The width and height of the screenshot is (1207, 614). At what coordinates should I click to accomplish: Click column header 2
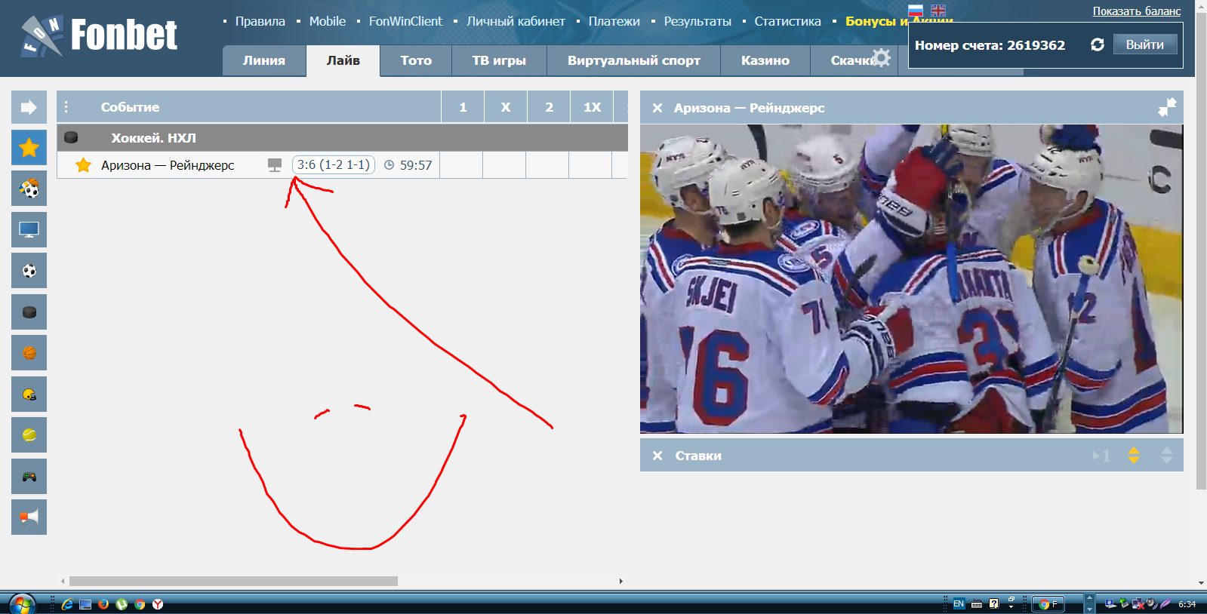point(549,107)
